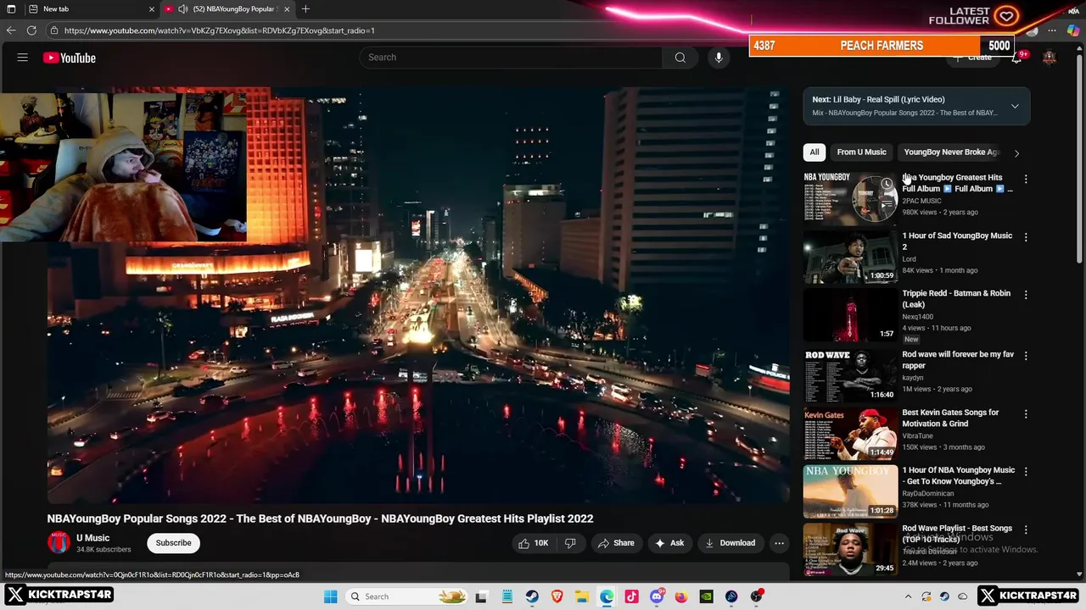This screenshot has height=610, width=1086.
Task: Launch Firefox from the taskbar
Action: click(x=681, y=596)
